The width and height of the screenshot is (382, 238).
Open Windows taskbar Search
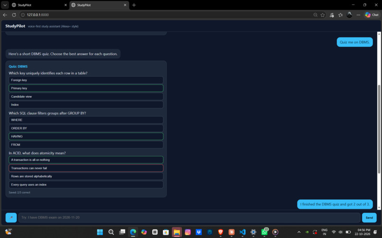(x=111, y=232)
